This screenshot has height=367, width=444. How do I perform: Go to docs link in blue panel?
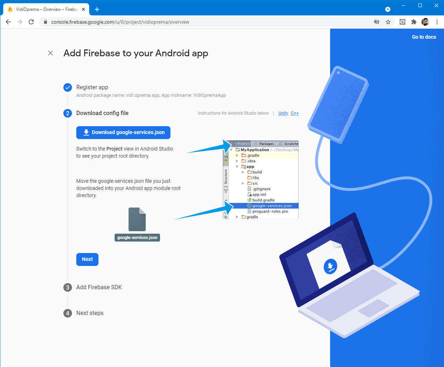tap(424, 37)
